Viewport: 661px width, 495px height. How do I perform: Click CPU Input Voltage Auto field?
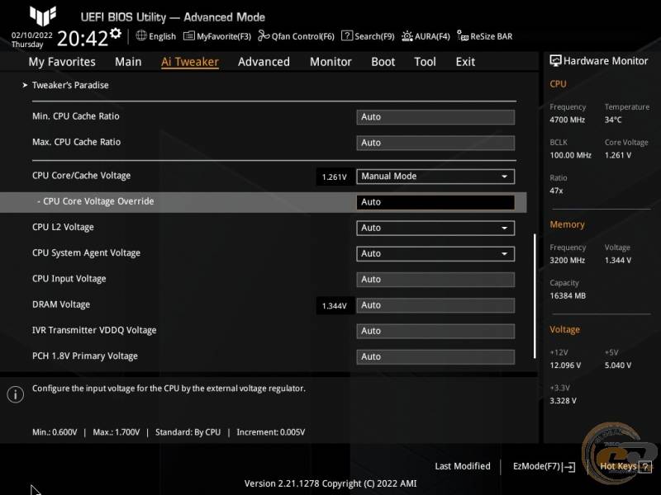pos(435,280)
